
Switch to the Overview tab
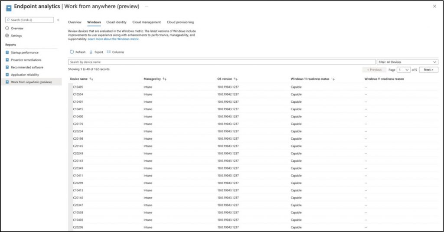pyautogui.click(x=75, y=22)
